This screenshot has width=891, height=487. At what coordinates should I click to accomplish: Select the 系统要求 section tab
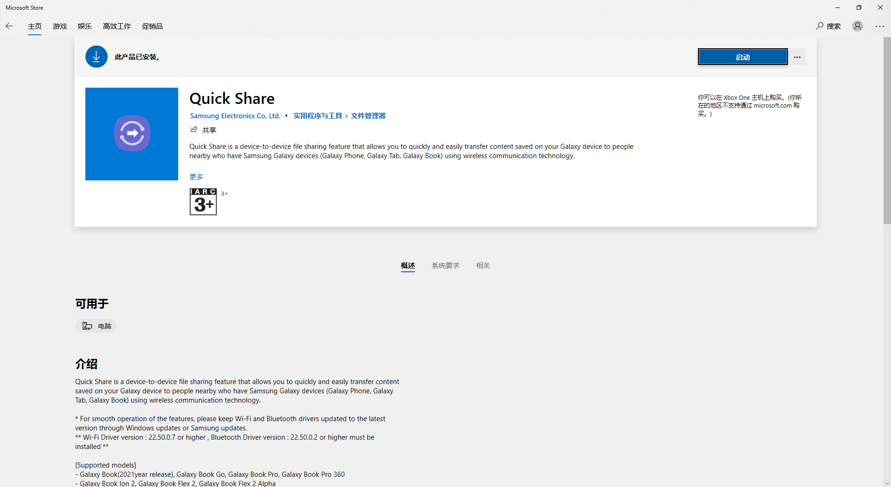tap(445, 265)
